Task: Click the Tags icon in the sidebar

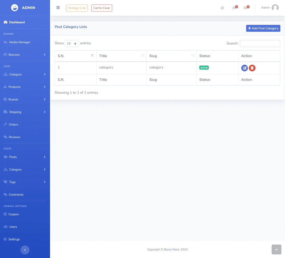Action: click(6, 182)
